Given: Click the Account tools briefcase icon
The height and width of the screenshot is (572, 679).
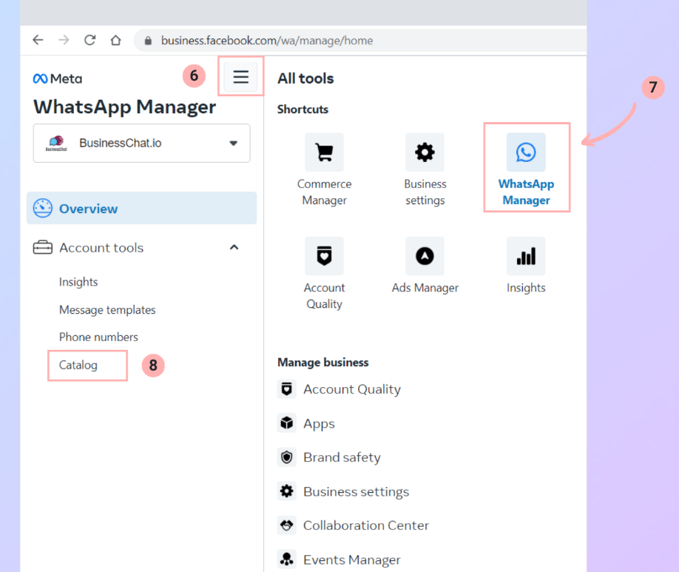Looking at the screenshot, I should coord(43,247).
